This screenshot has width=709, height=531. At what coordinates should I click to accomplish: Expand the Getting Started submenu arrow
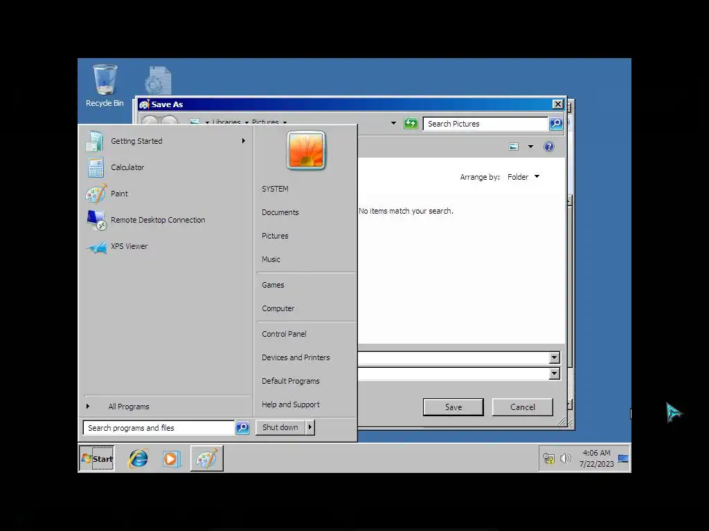point(244,141)
